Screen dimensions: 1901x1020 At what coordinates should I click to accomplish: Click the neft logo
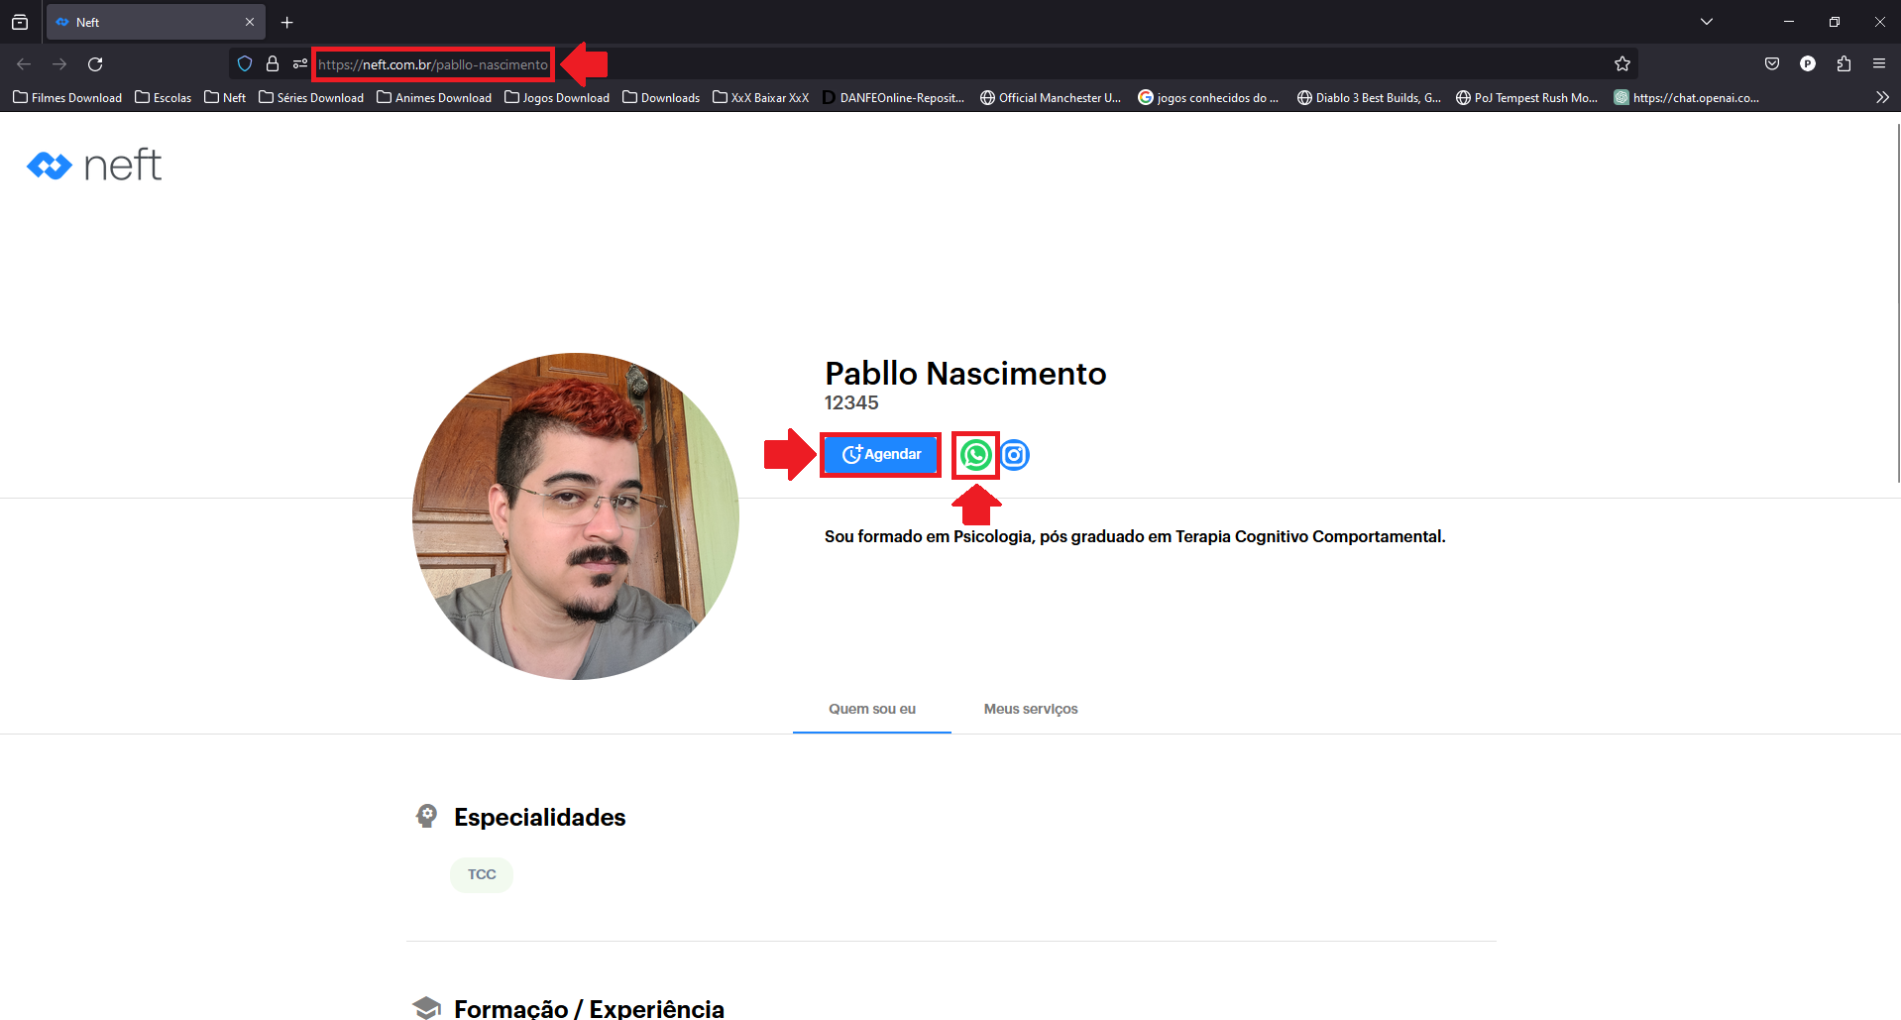coord(94,166)
